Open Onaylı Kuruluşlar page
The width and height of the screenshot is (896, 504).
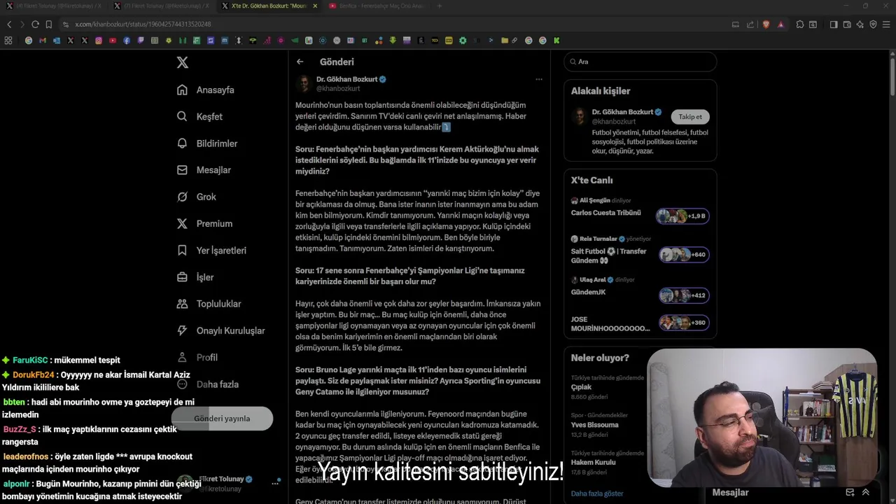[x=220, y=330]
